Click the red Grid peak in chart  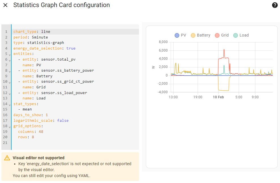pyautogui.click(x=224, y=50)
